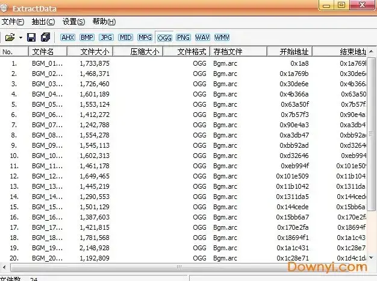Toggle the WMV format filter
Image resolution: width=377 pixels, height=281 pixels.
tap(222, 37)
